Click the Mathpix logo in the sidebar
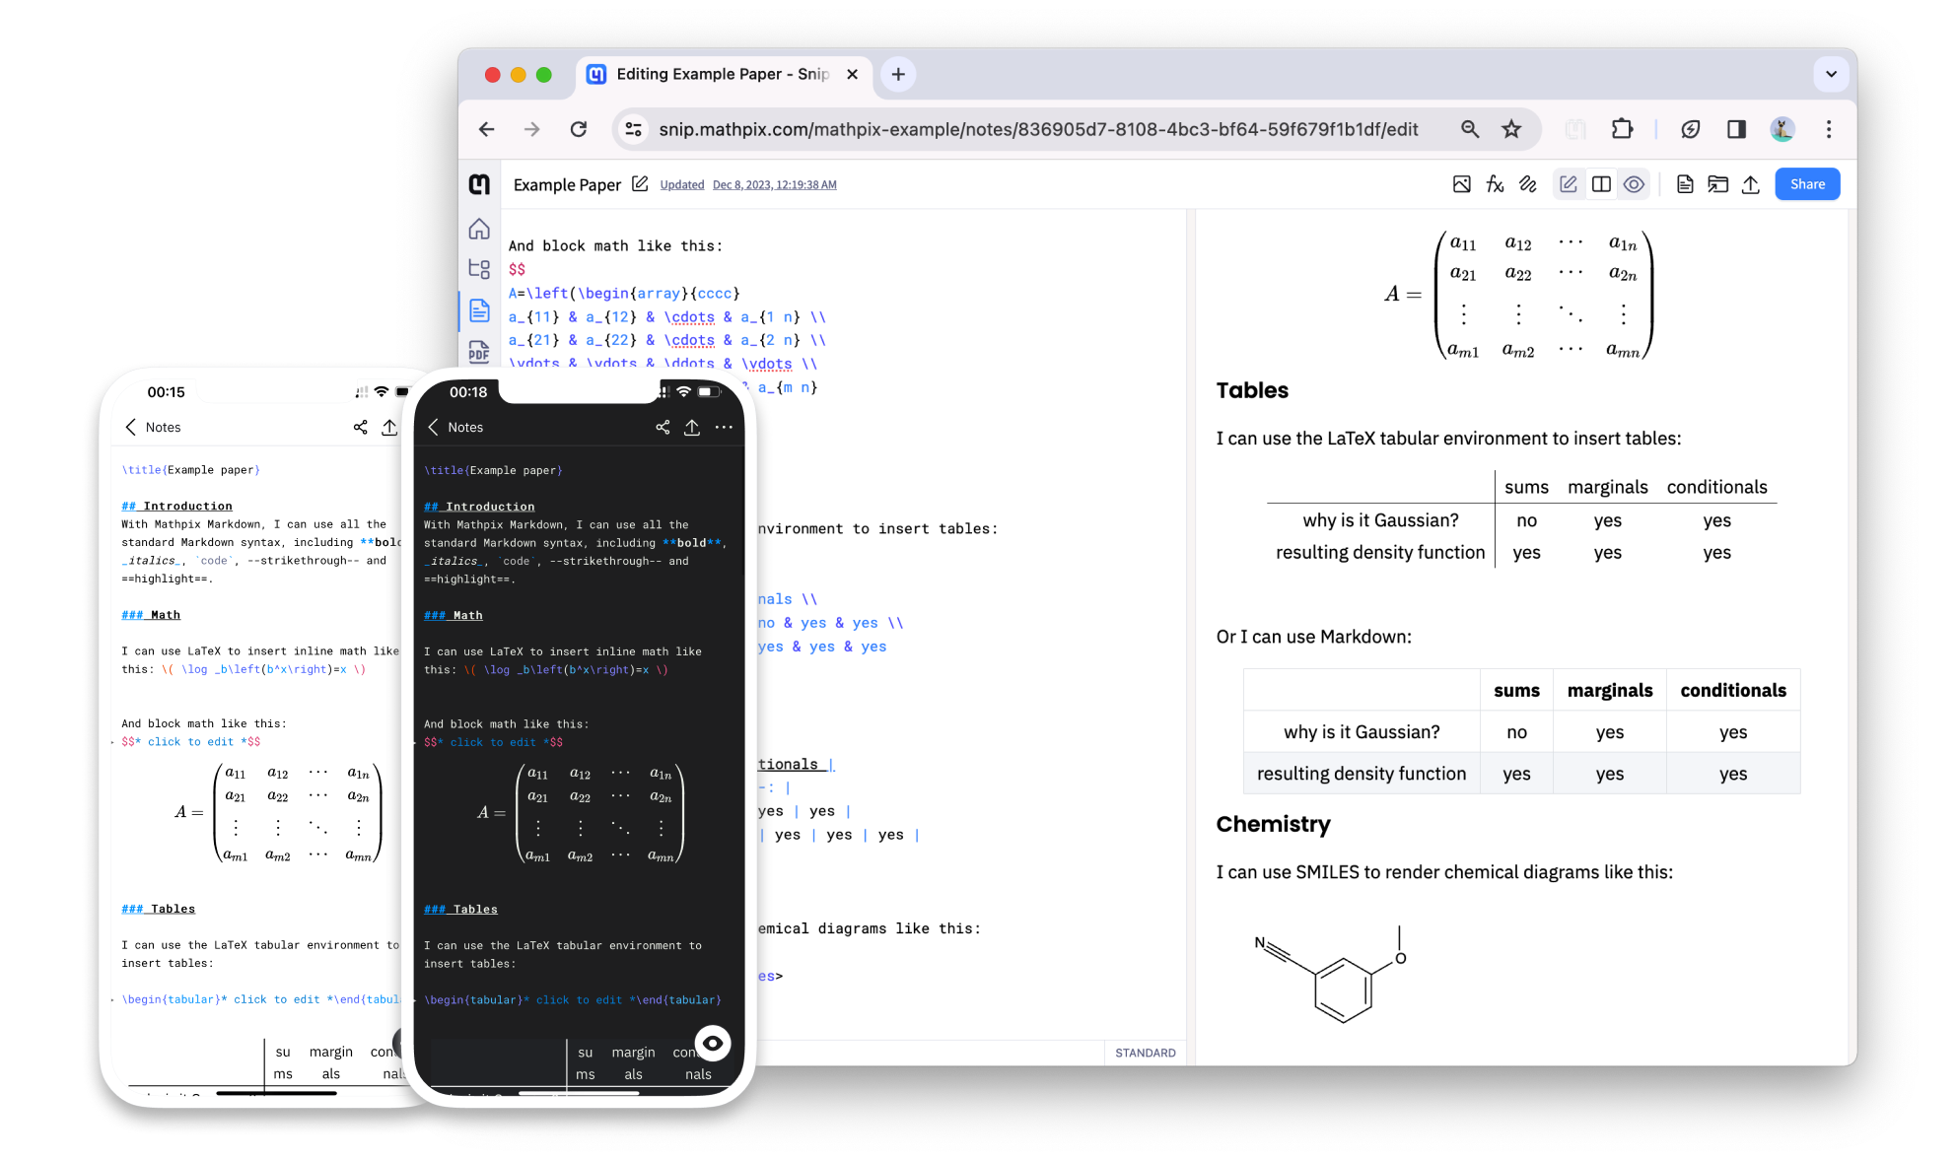The width and height of the screenshot is (1956, 1161). [x=479, y=184]
